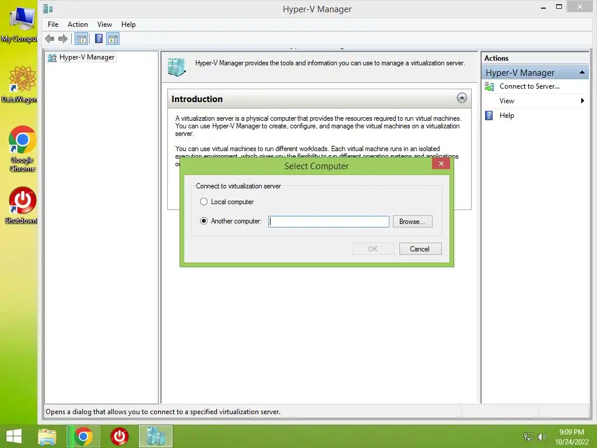Viewport: 597px width, 448px height.
Task: Toggle the Show/Hide Console Tree toolbar icon
Action: (x=81, y=39)
